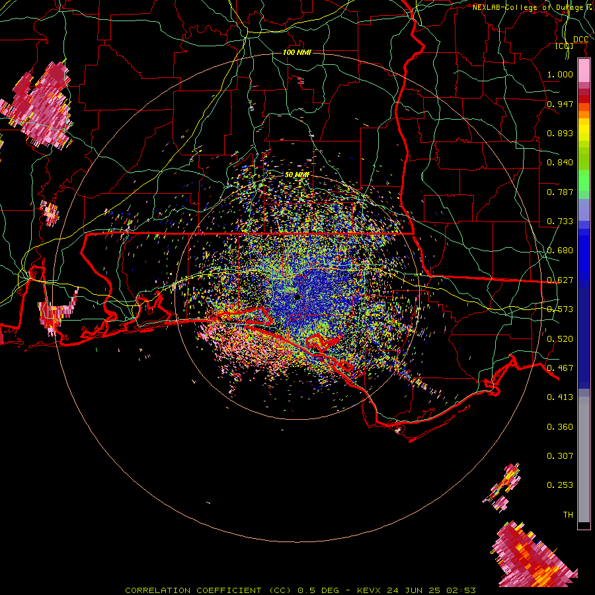Click the [CC] units label
Image resolution: width=595 pixels, height=595 pixels.
[565, 46]
